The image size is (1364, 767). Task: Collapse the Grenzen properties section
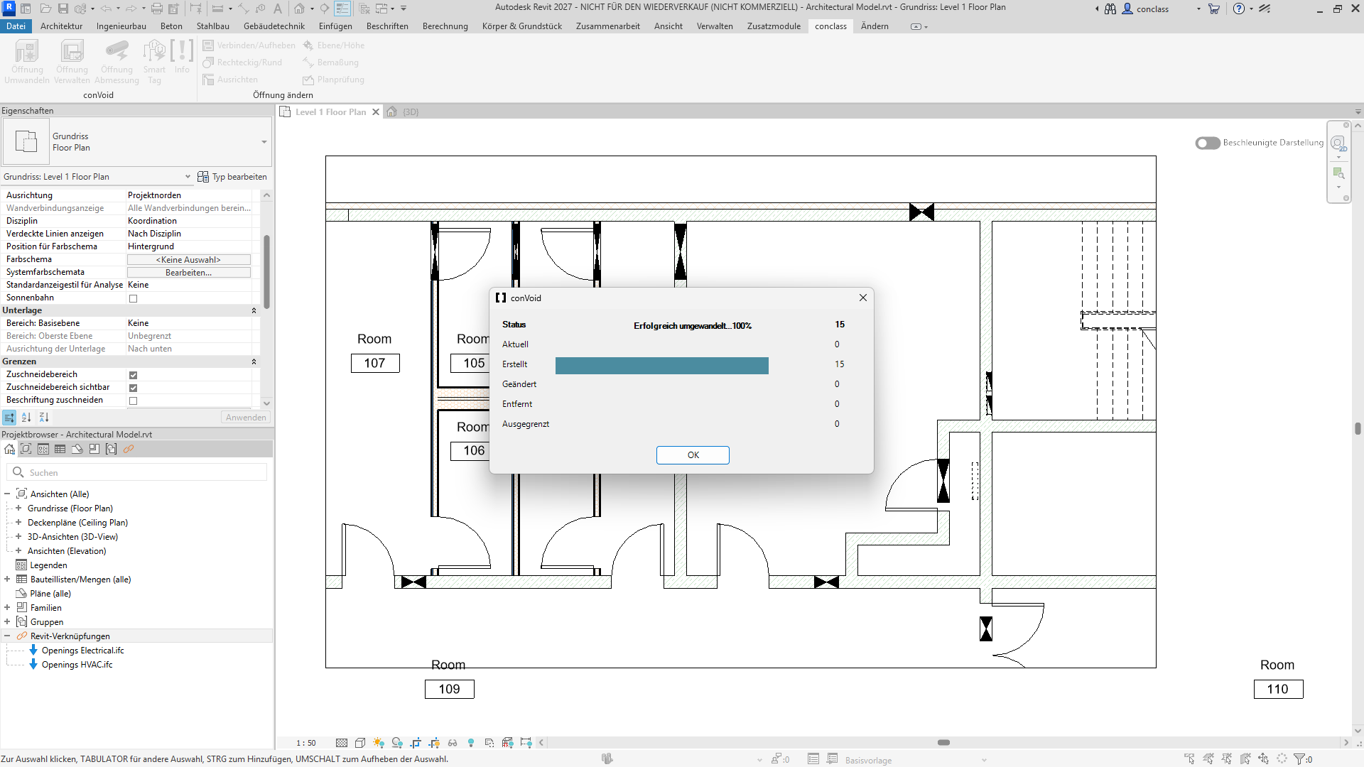click(254, 361)
